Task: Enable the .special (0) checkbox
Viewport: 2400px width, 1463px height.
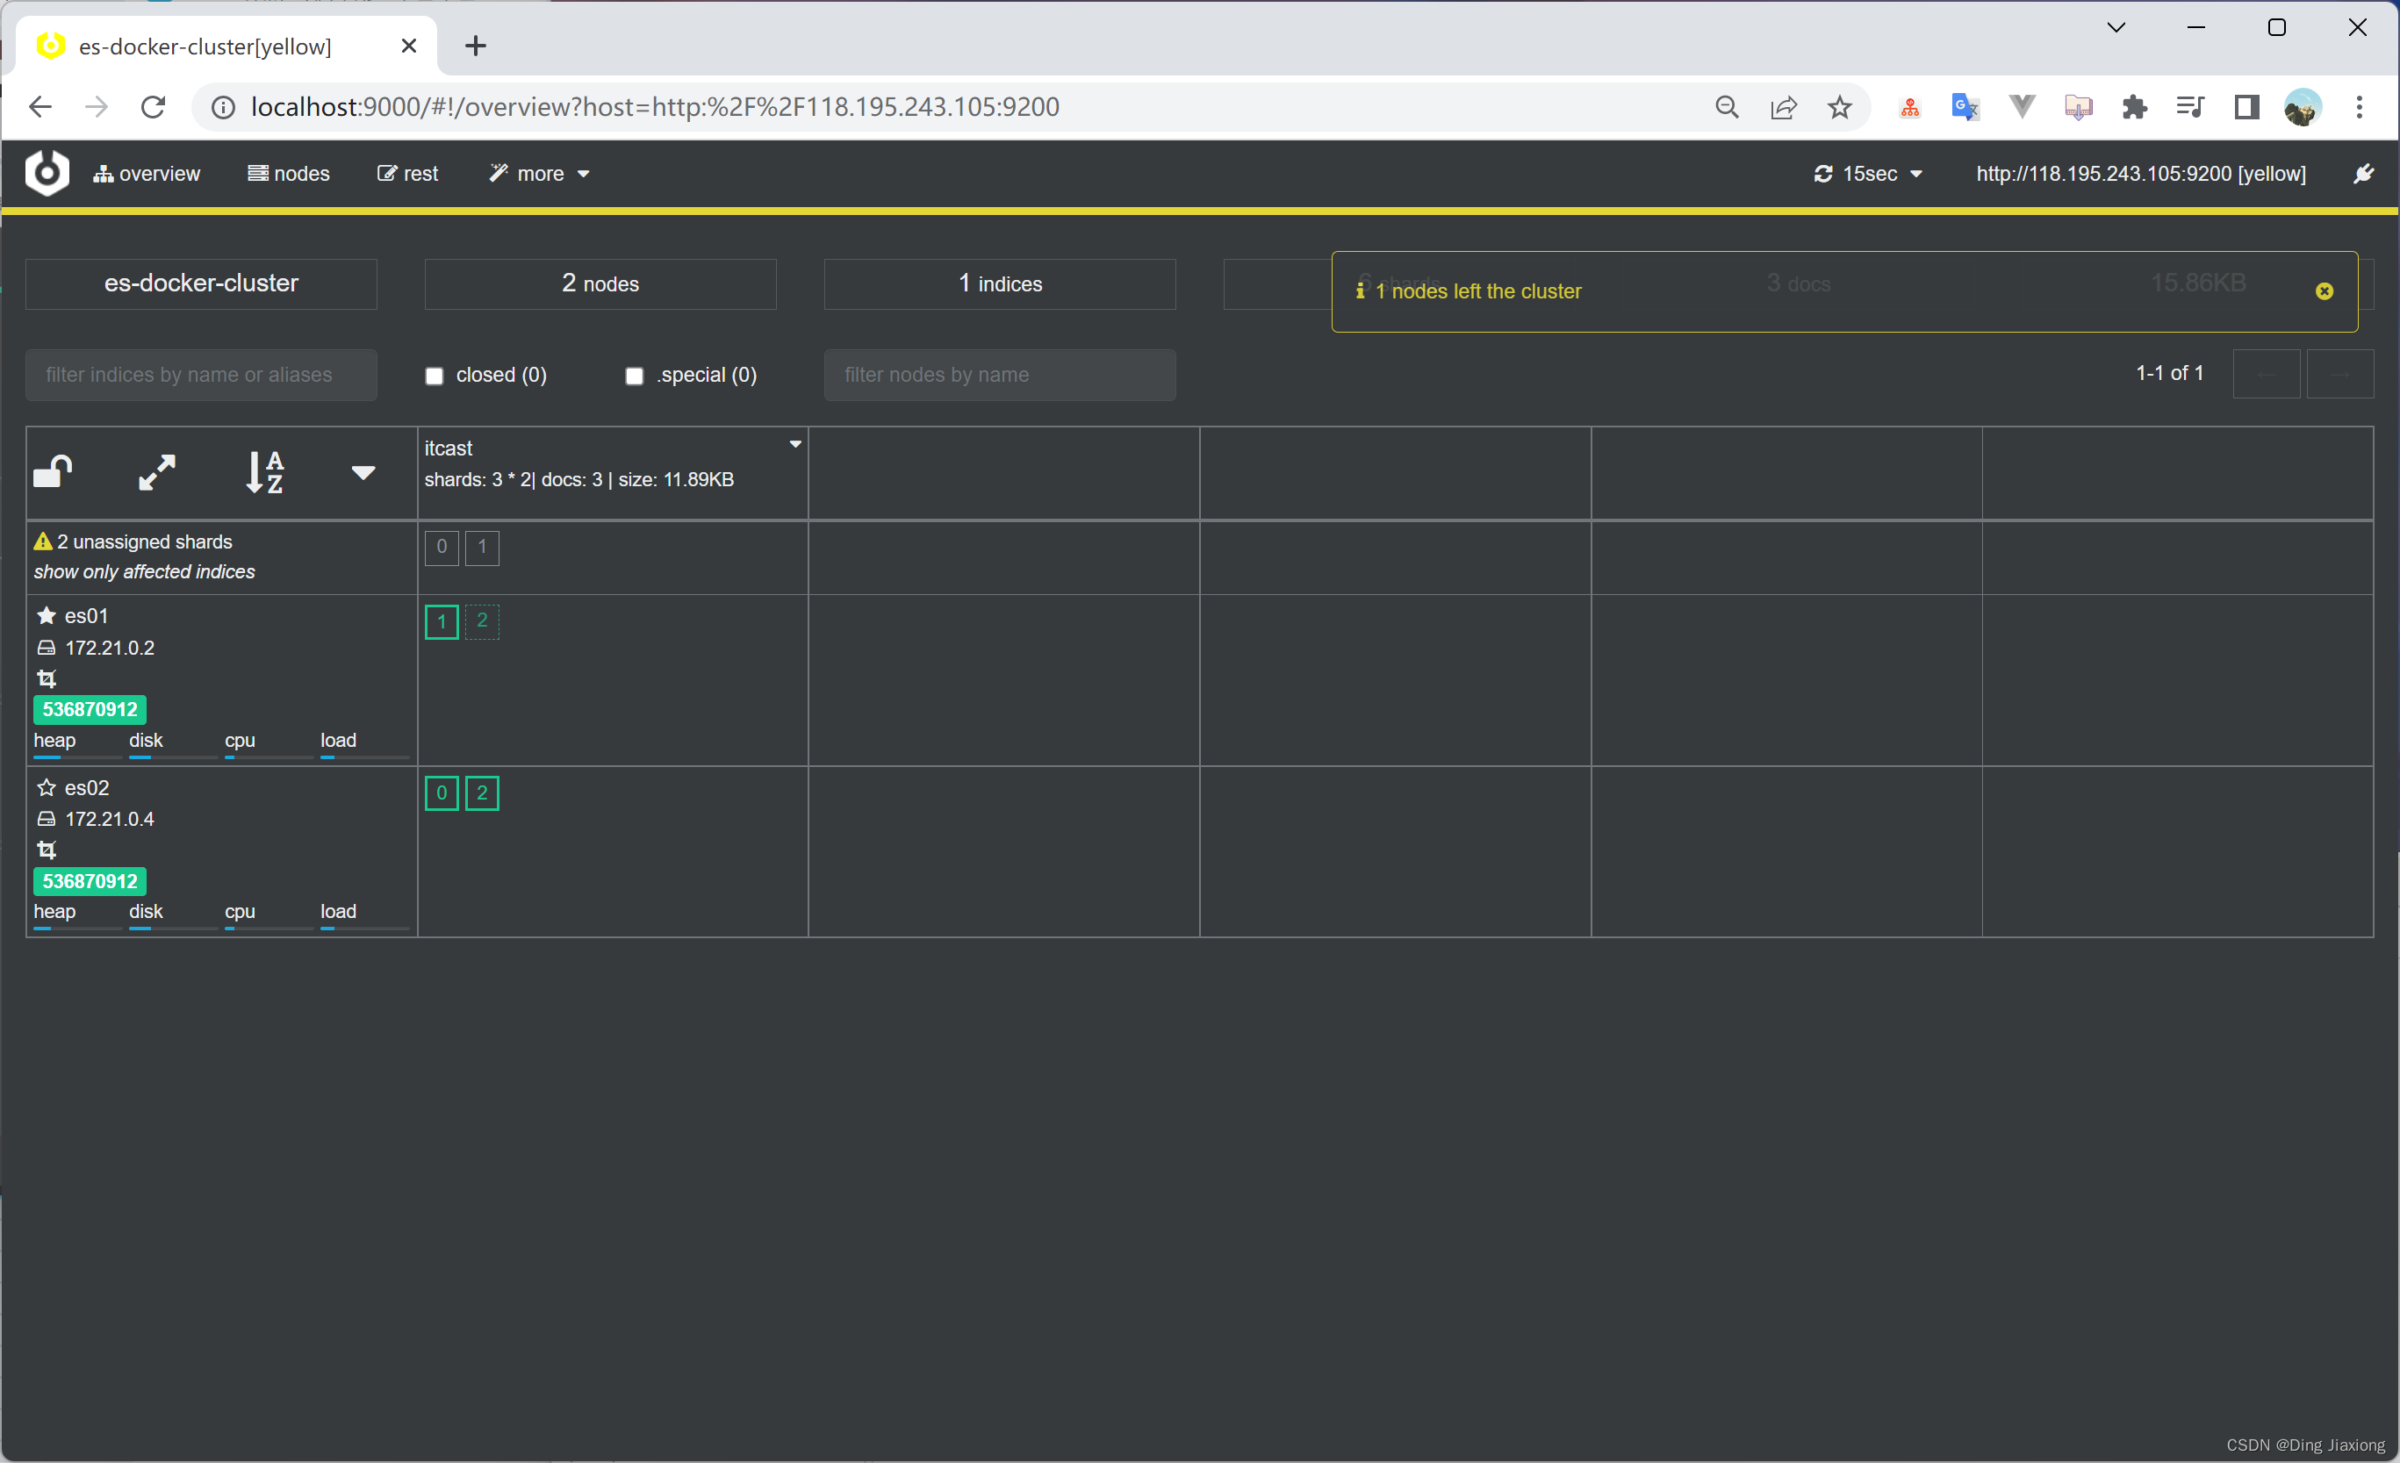Action: [x=634, y=376]
